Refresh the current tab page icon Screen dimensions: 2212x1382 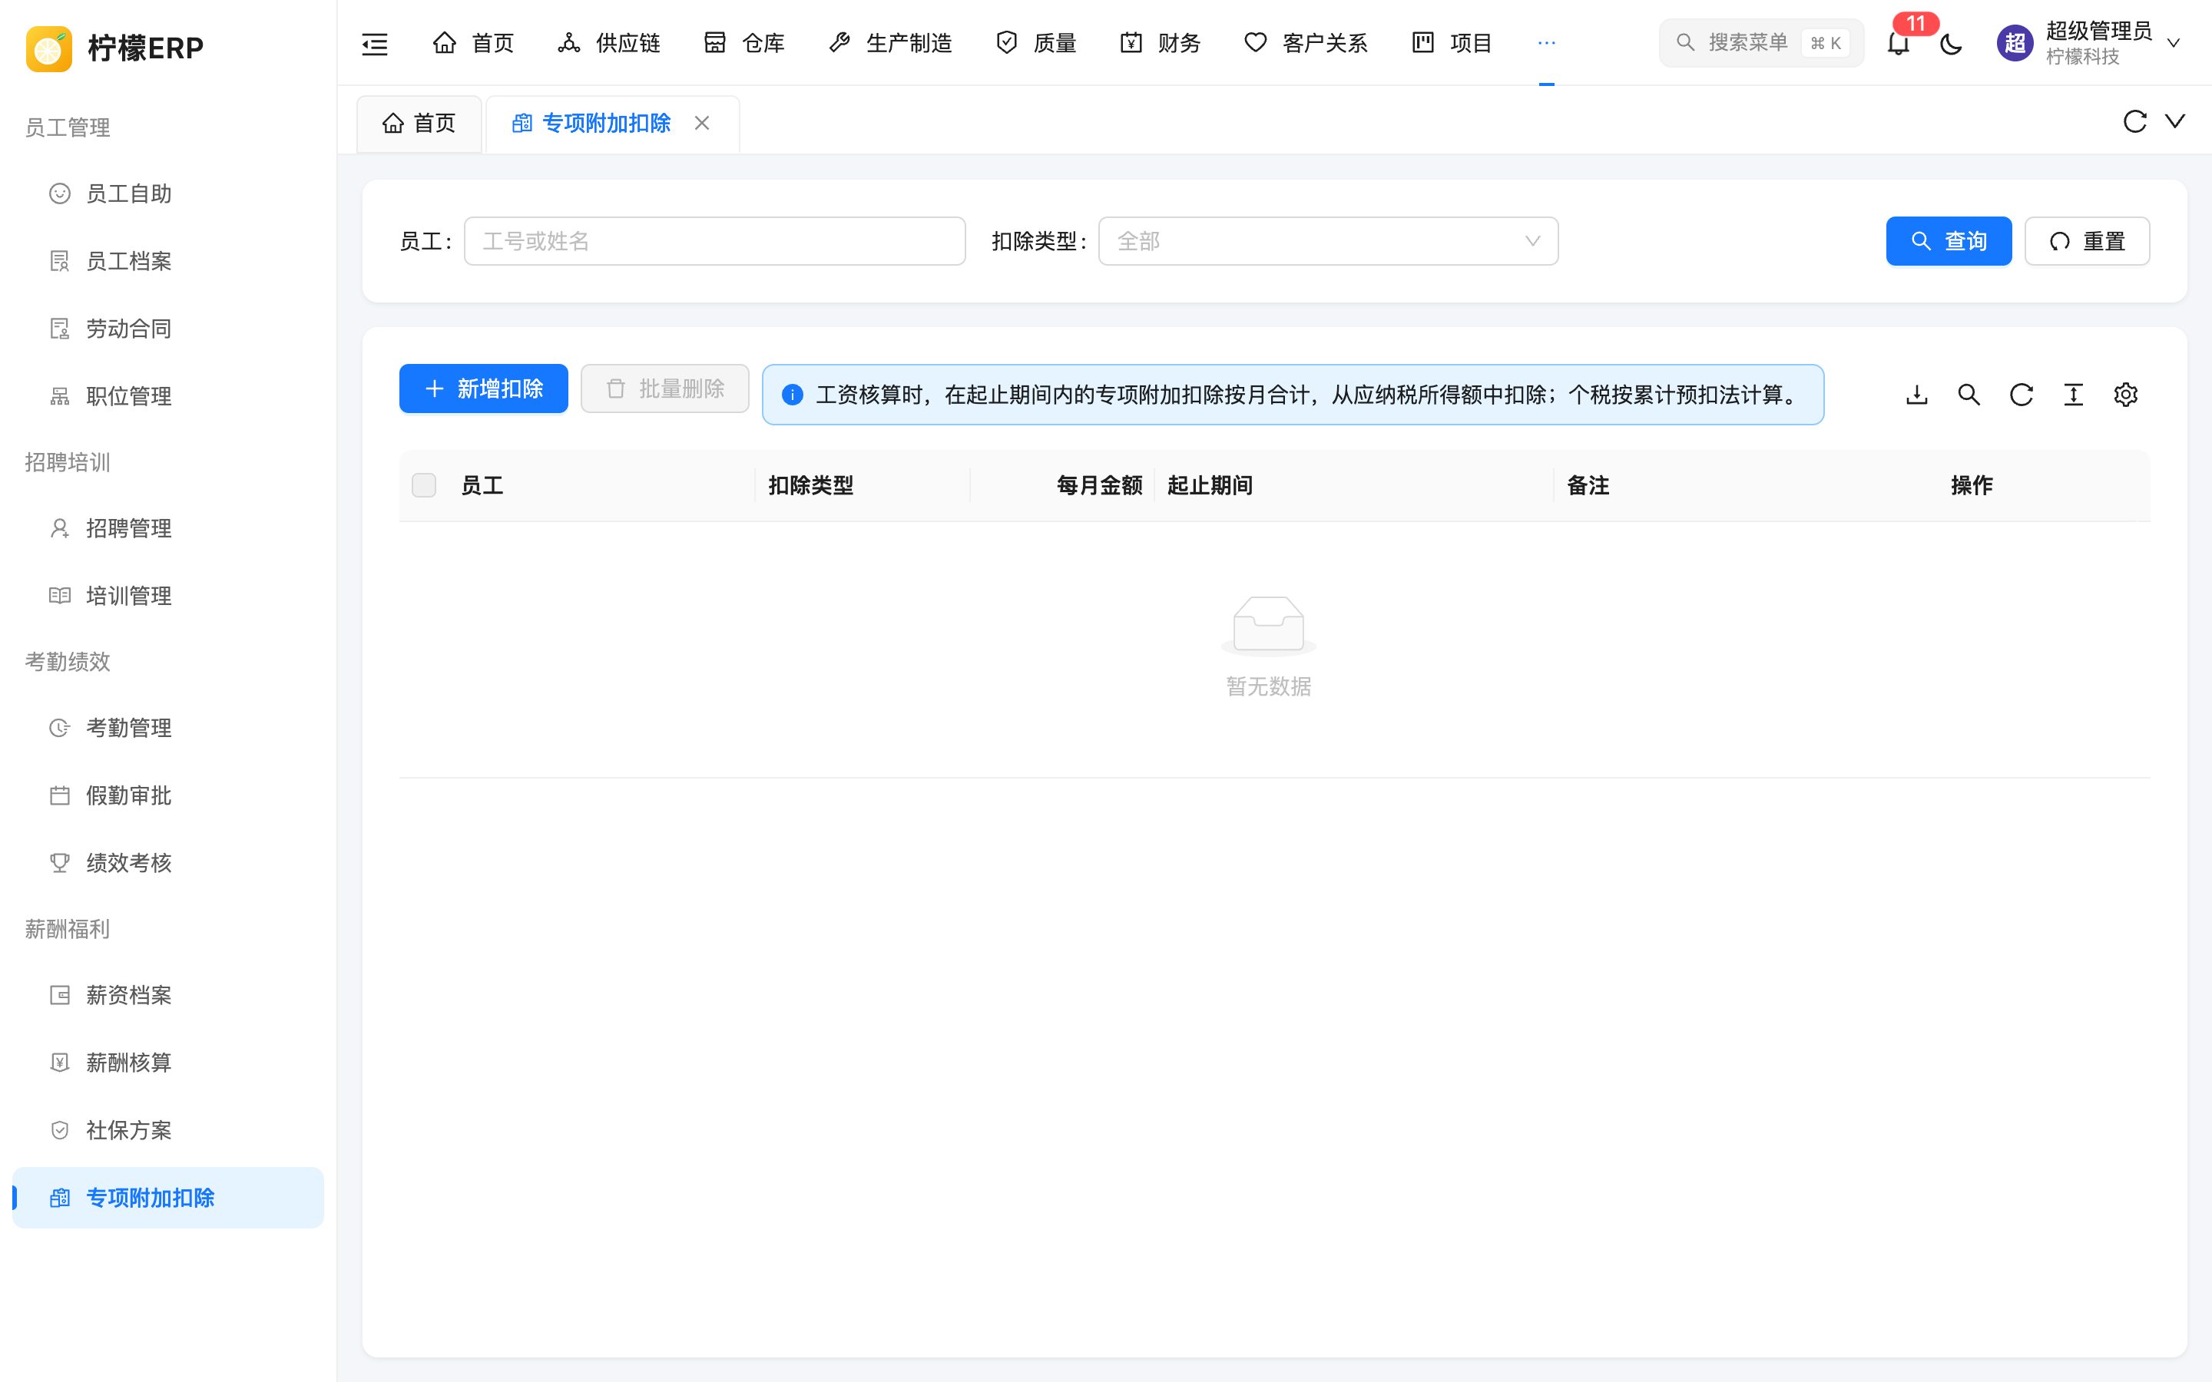[x=2134, y=121]
